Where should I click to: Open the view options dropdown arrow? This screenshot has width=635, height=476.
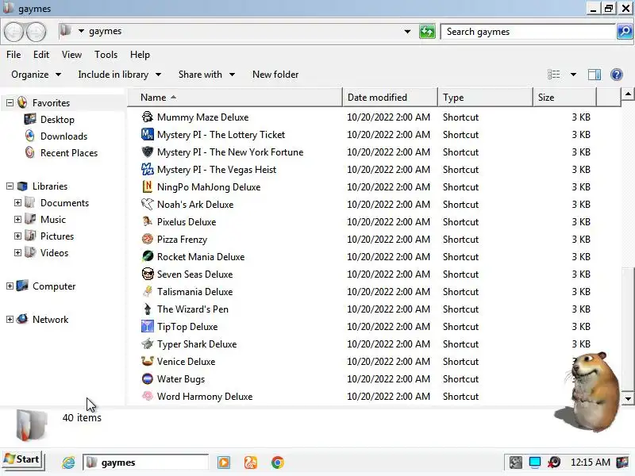[x=573, y=75]
